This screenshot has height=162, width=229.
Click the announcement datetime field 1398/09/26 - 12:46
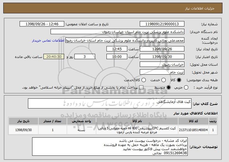click(x=42, y=24)
